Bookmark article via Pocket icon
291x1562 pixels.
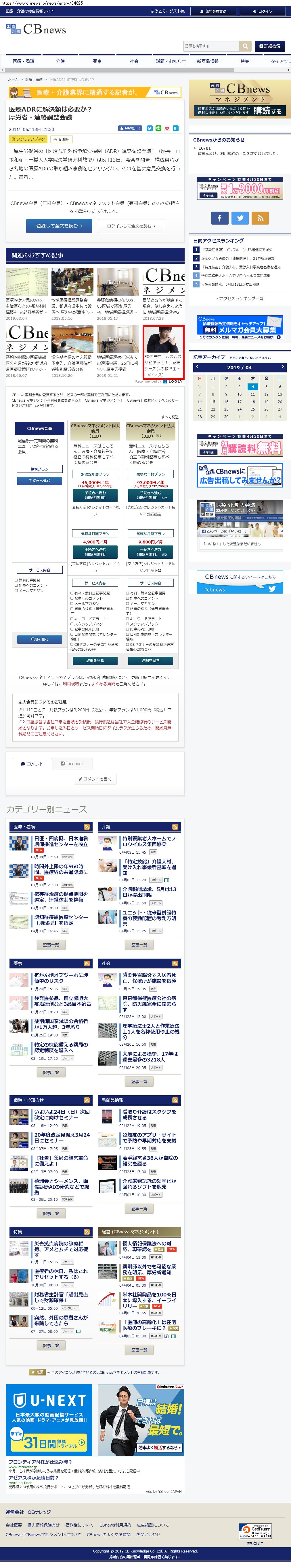[x=166, y=129]
